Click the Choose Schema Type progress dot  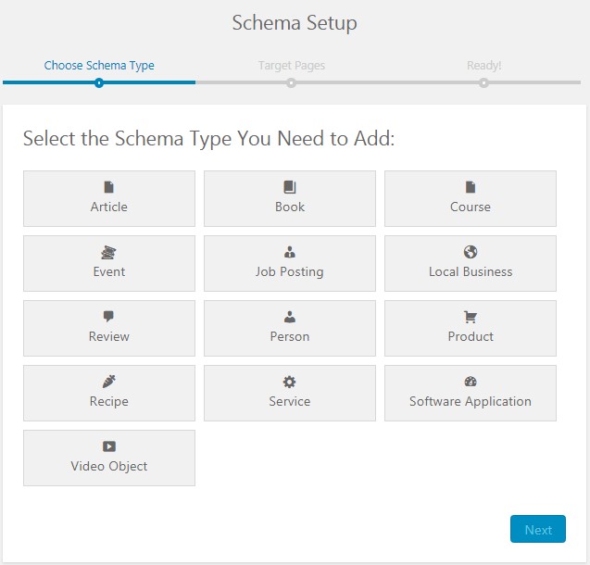(99, 82)
